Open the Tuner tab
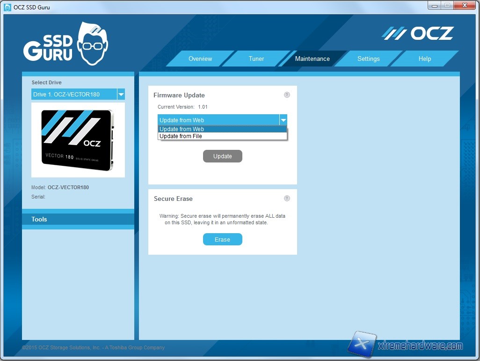 click(x=256, y=59)
